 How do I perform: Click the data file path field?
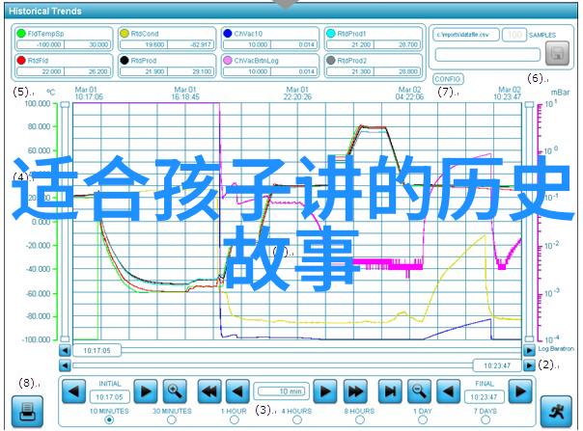pyautogui.click(x=466, y=35)
